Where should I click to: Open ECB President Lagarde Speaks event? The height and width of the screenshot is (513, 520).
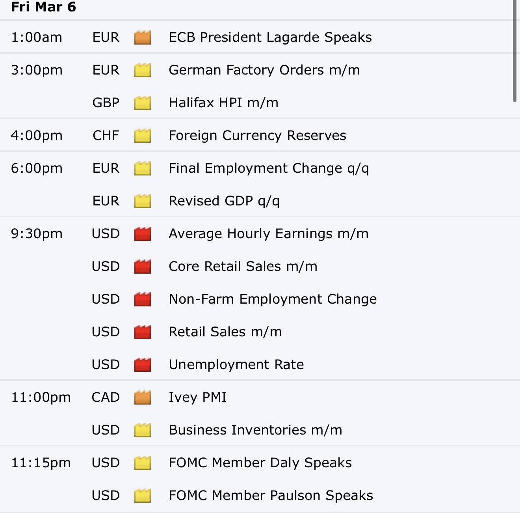pos(270,37)
